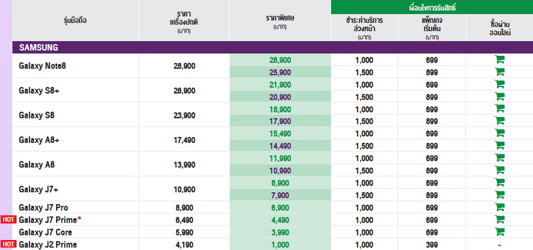This screenshot has width=533, height=250.
Task: Click special price 7,900 for Galaxy J7+
Action: [280, 195]
